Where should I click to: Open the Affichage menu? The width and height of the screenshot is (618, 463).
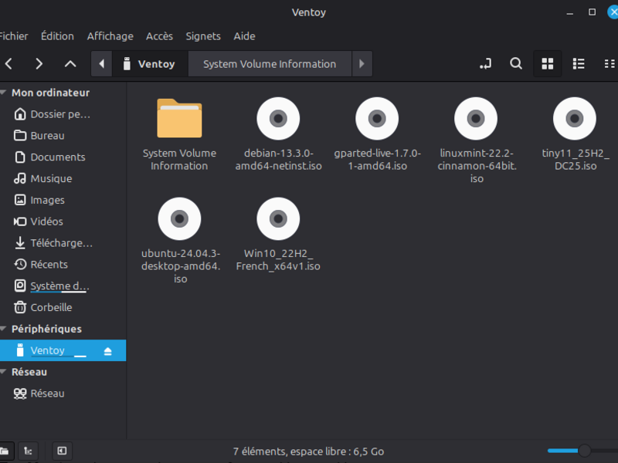(x=110, y=36)
